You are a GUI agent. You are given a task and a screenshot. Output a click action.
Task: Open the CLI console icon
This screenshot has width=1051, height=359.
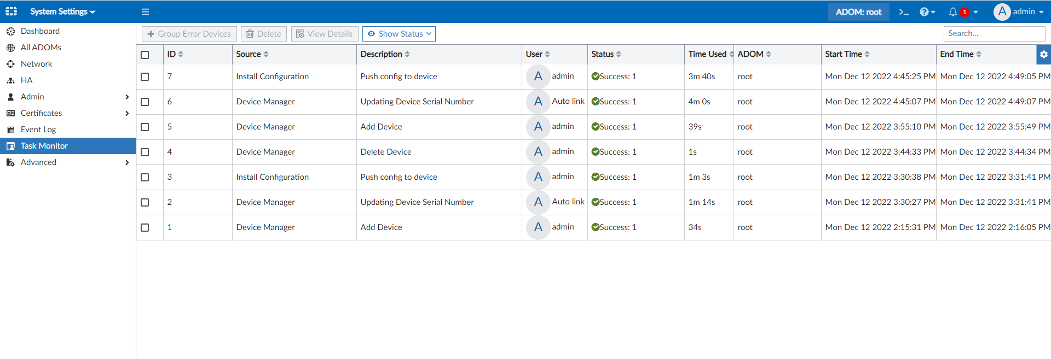pos(904,11)
